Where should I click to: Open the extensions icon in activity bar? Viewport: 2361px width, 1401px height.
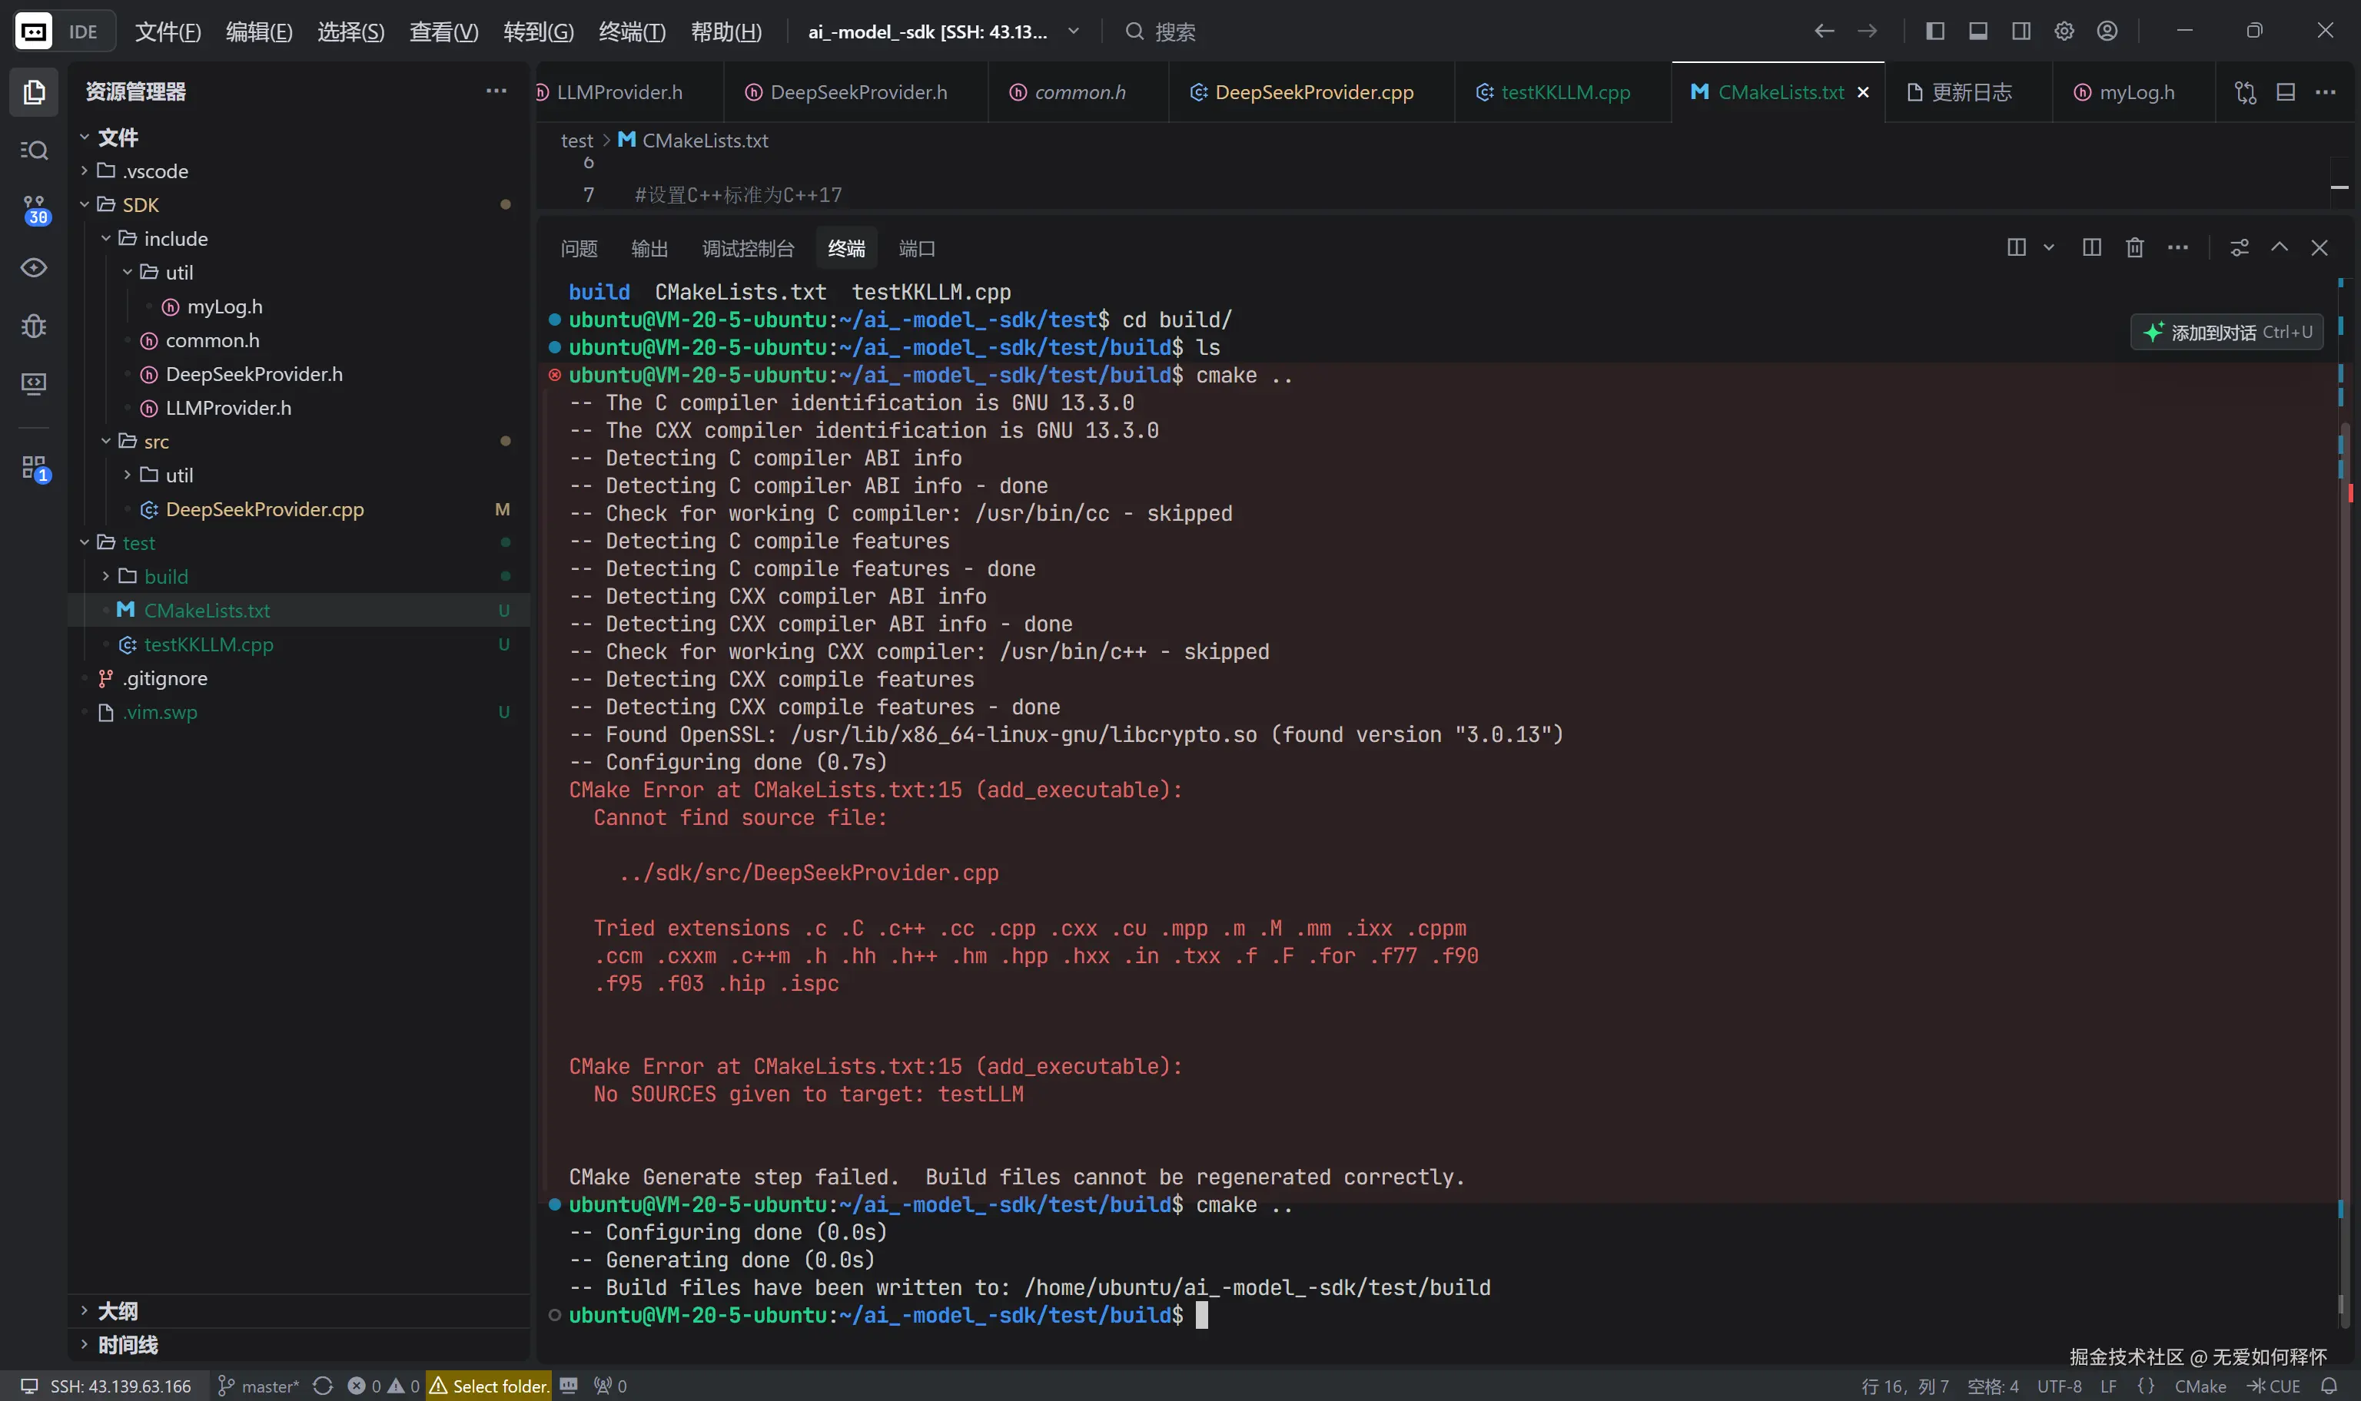click(x=34, y=467)
